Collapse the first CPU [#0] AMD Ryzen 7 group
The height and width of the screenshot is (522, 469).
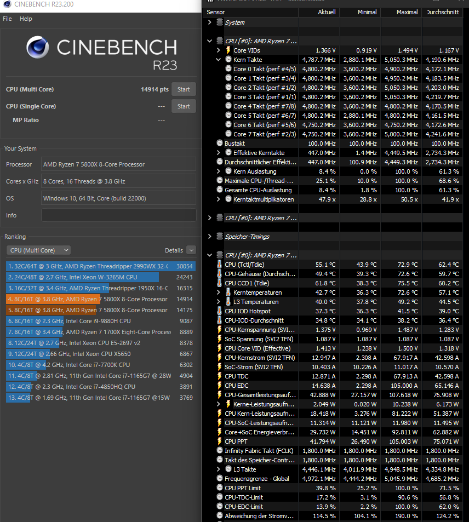(209, 41)
